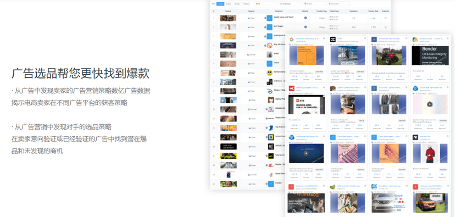Click the Disney advertiser logo
The height and width of the screenshot is (217, 455).
coord(270,91)
